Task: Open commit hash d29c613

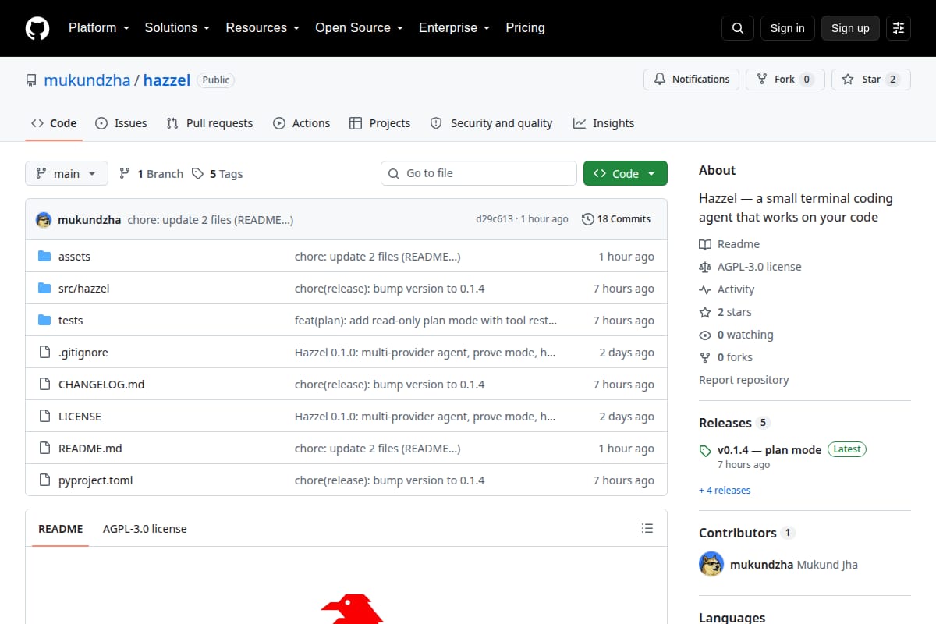Action: point(495,219)
